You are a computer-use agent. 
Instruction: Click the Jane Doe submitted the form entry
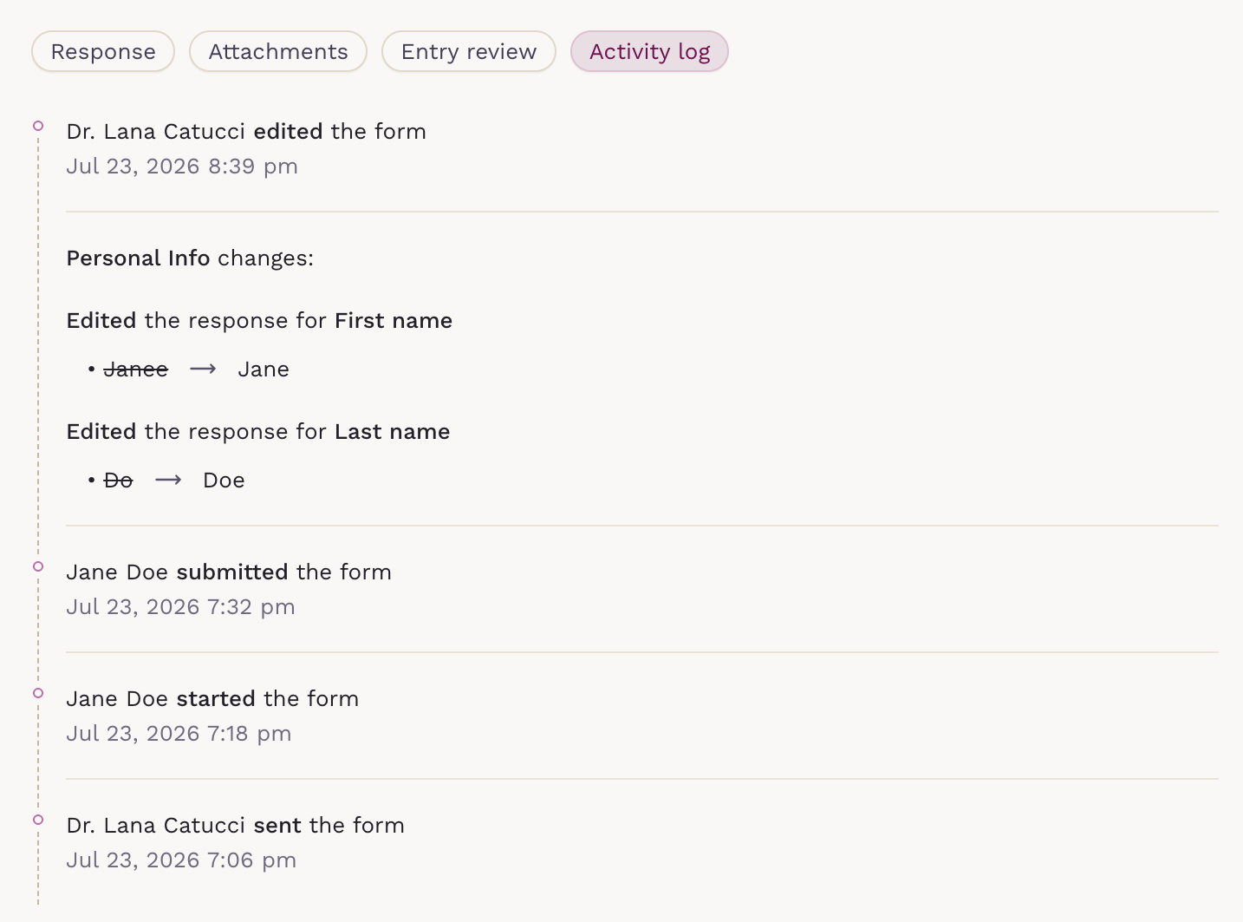[229, 572]
